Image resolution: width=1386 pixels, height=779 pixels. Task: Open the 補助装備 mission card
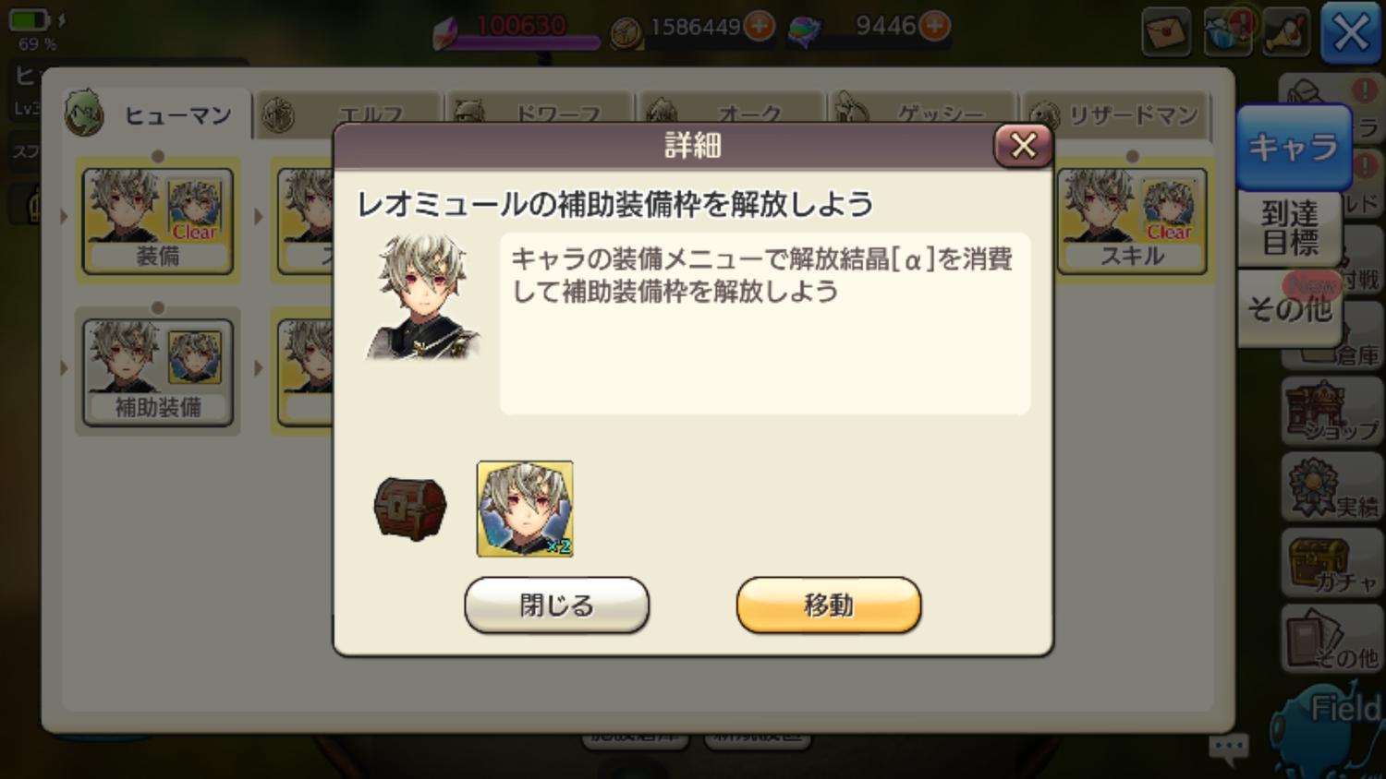tap(158, 372)
